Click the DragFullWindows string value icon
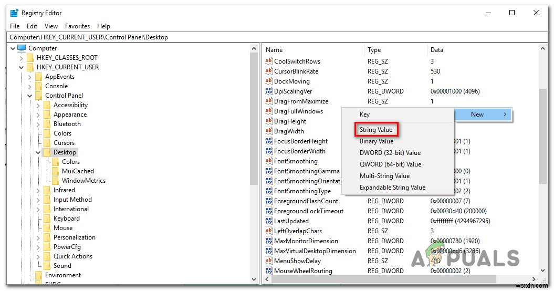Viewport: 554px width, 291px height. tap(268, 111)
